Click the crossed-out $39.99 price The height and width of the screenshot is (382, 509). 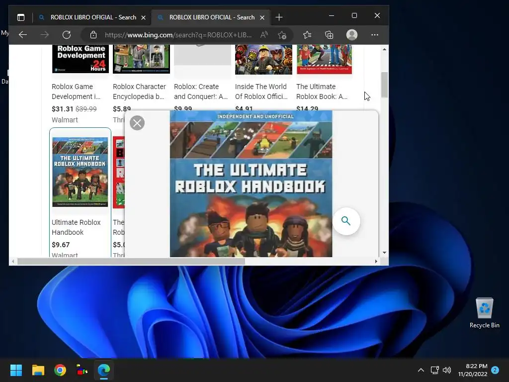coord(86,109)
